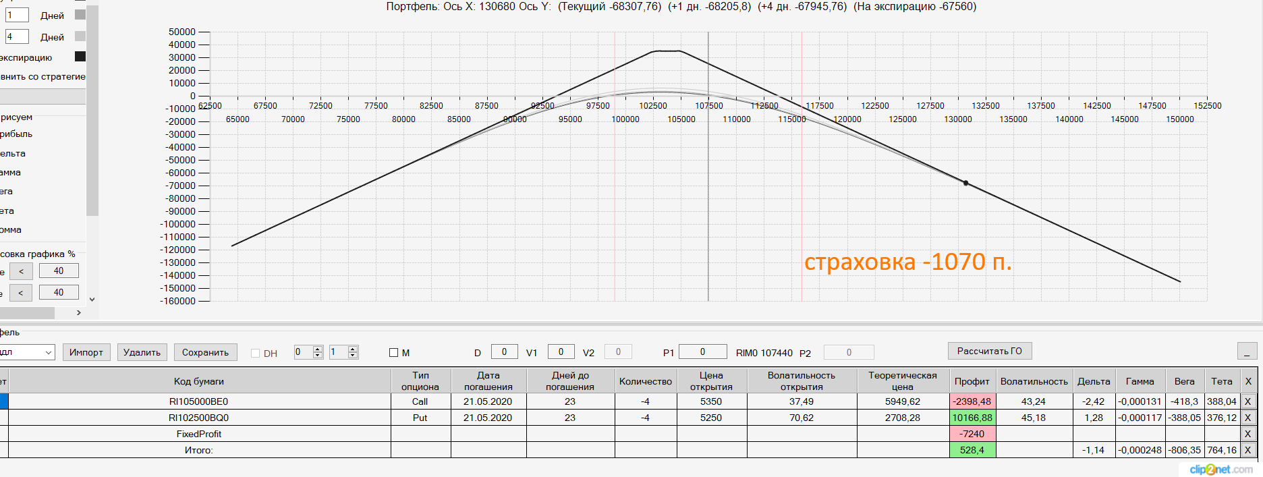
Task: Select the RI105000BE0 code cell
Action: [x=198, y=401]
